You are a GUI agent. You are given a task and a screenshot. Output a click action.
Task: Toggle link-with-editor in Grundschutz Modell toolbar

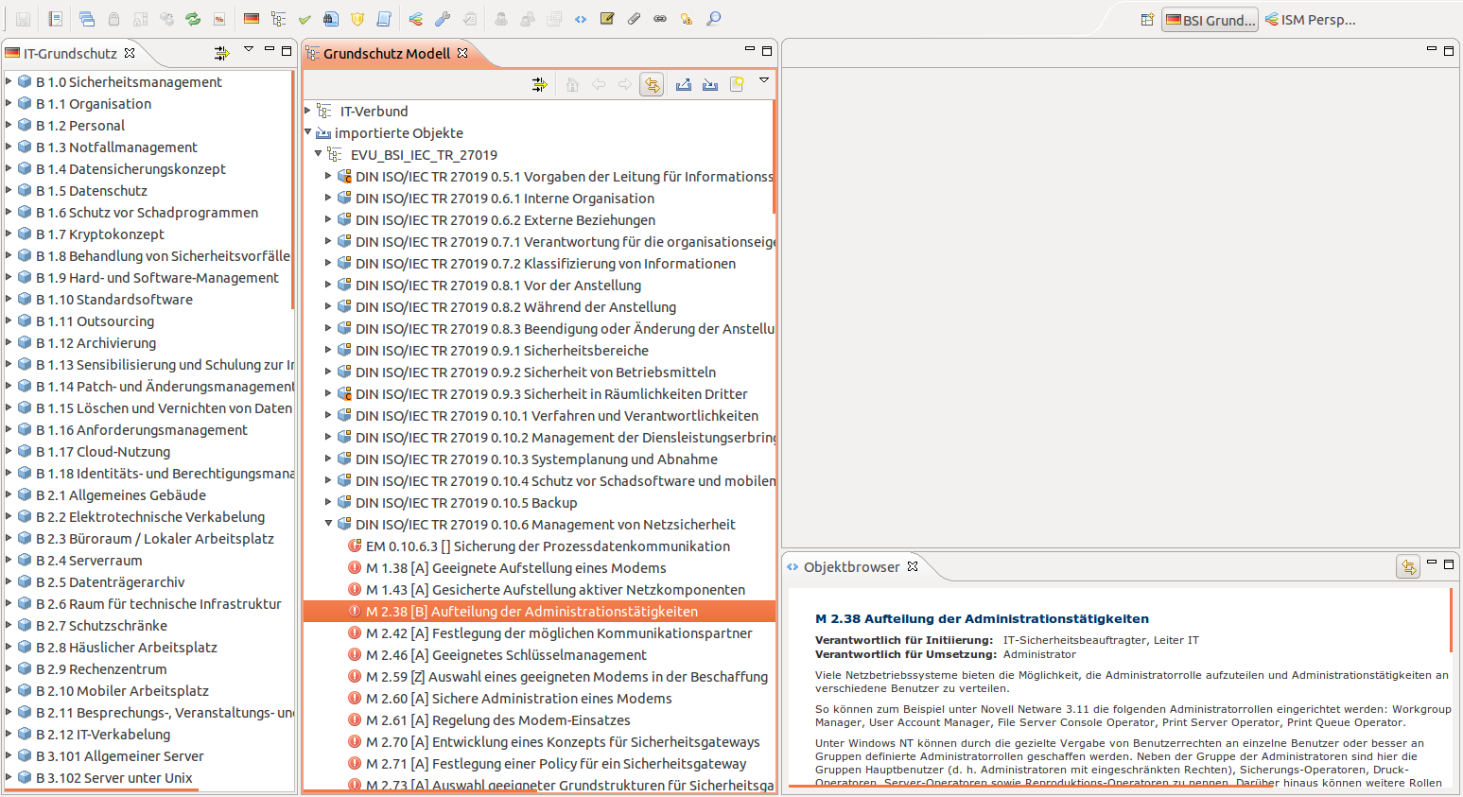point(652,84)
